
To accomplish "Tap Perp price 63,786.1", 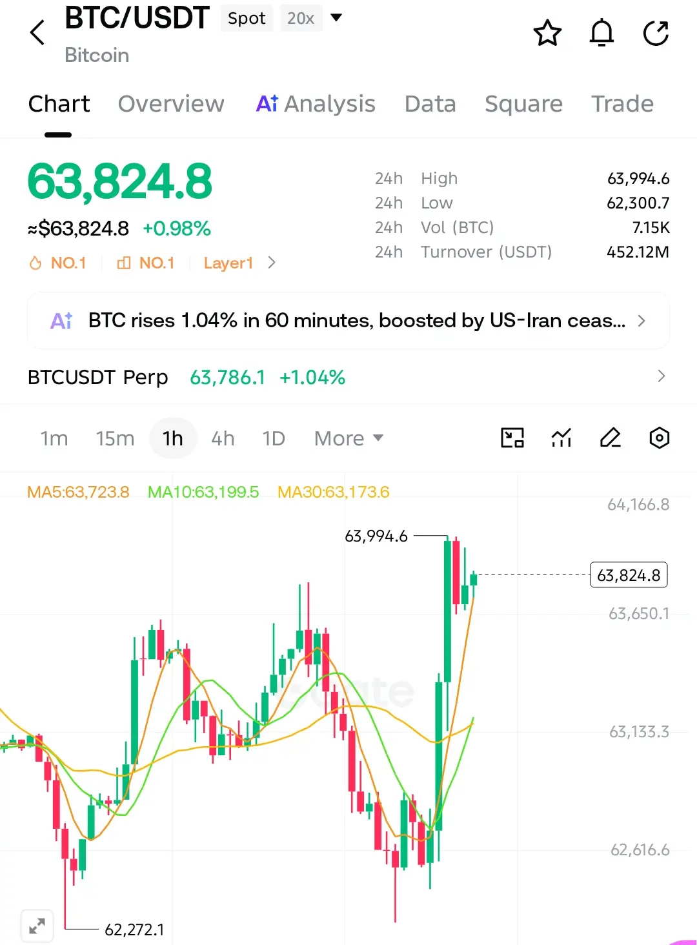I will (x=227, y=377).
